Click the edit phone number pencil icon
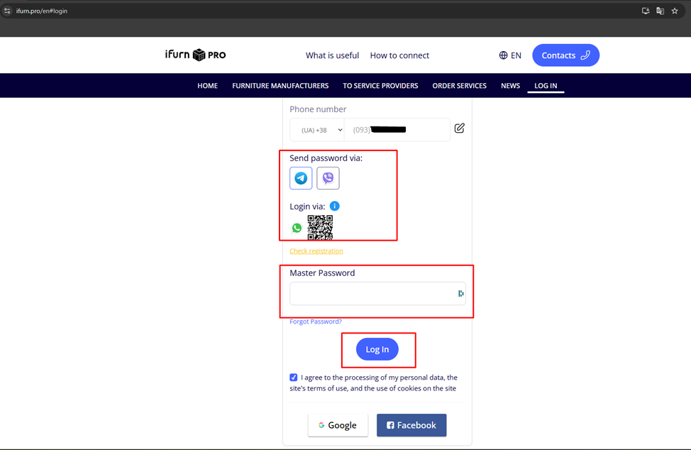The image size is (691, 450). tap(459, 128)
